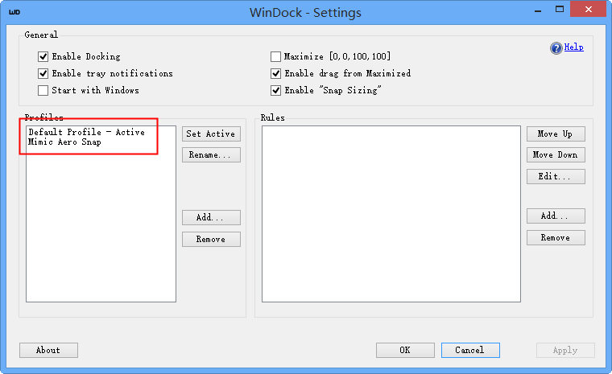
Task: Open the rule Edit... dialog
Action: coord(556,177)
